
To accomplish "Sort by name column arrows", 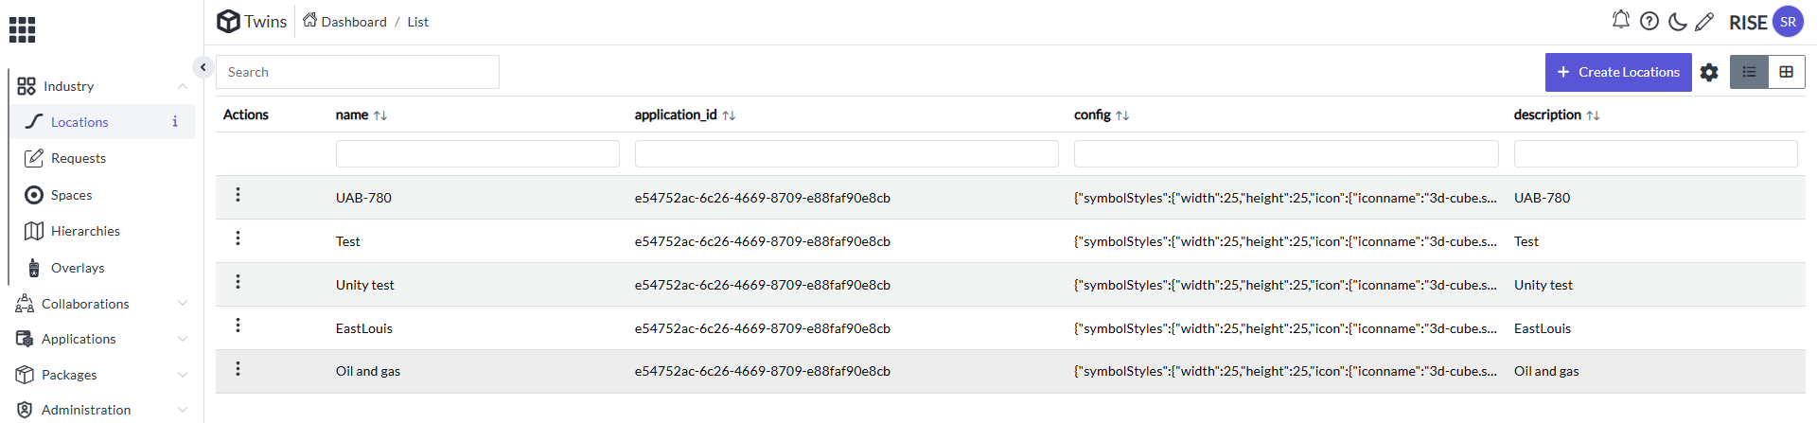I will (x=380, y=115).
